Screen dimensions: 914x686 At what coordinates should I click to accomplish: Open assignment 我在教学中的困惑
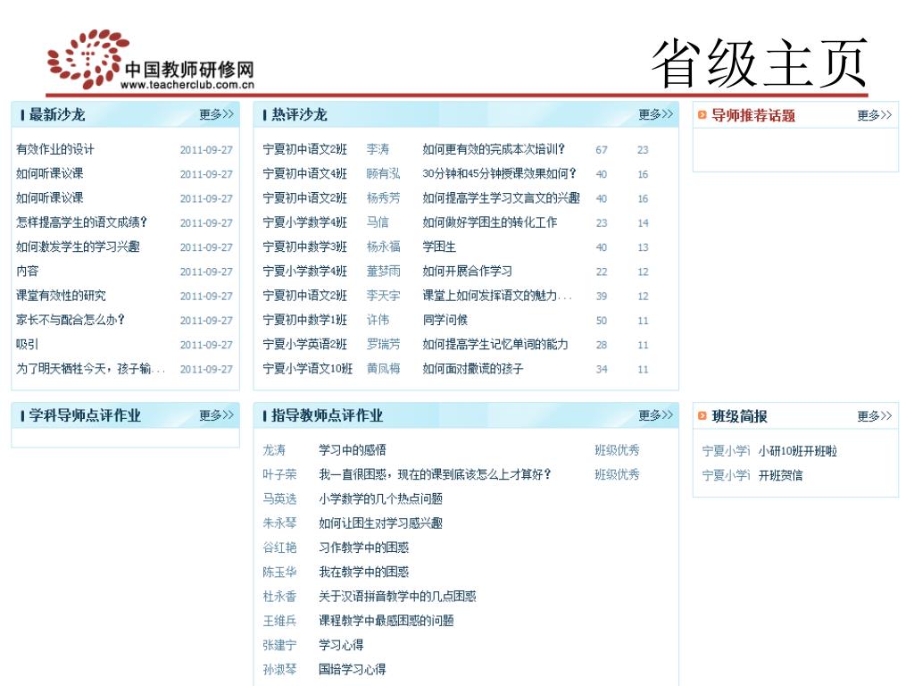coord(364,572)
